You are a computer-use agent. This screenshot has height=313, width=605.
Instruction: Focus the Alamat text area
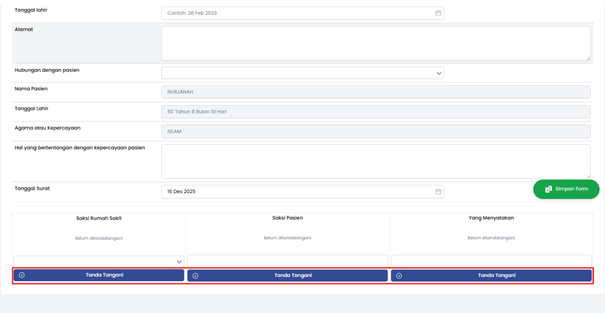coord(375,43)
